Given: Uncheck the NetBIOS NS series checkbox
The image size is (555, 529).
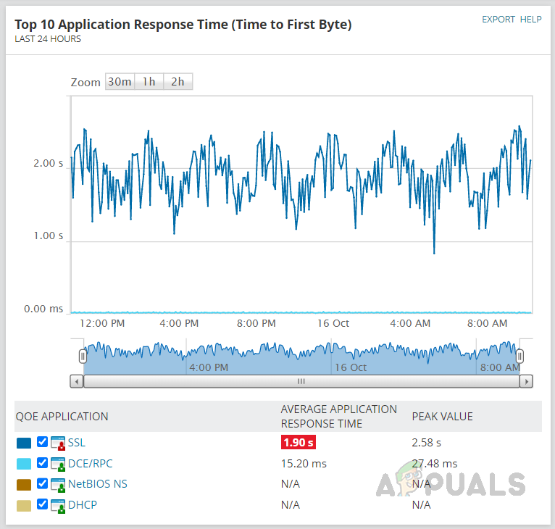Looking at the screenshot, I should 42,483.
